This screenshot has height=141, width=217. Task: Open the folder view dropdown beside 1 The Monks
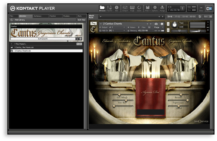(78, 44)
